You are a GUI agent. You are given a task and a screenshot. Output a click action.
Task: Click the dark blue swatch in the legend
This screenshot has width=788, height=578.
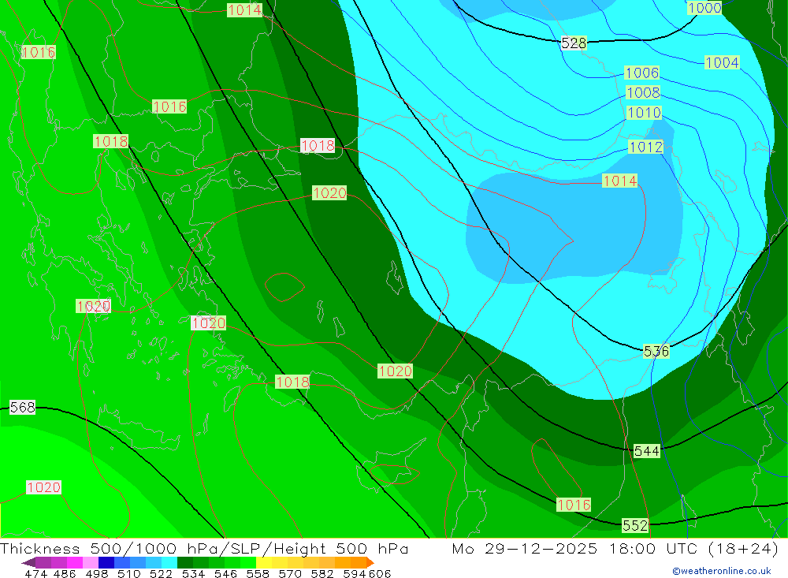pos(106,562)
